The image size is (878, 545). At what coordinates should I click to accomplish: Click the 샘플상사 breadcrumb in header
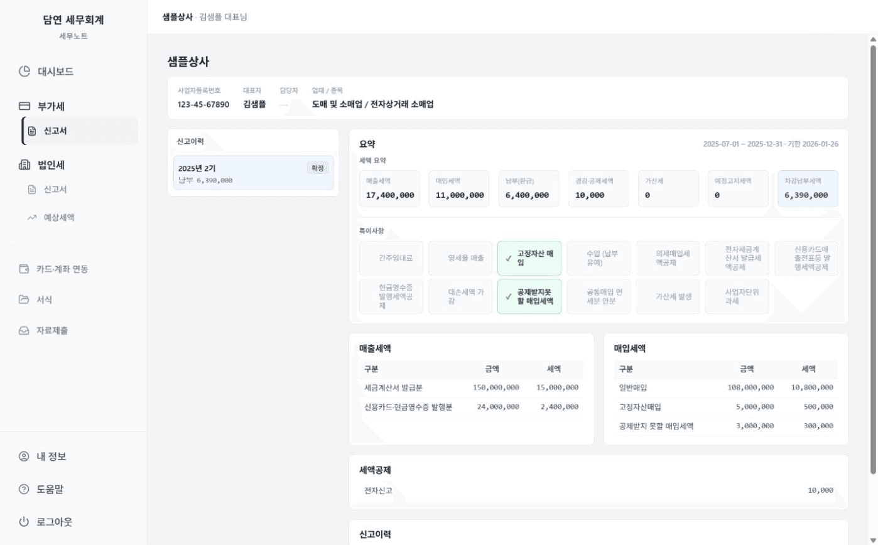[177, 17]
